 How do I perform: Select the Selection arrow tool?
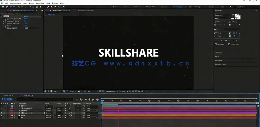point(7,7)
